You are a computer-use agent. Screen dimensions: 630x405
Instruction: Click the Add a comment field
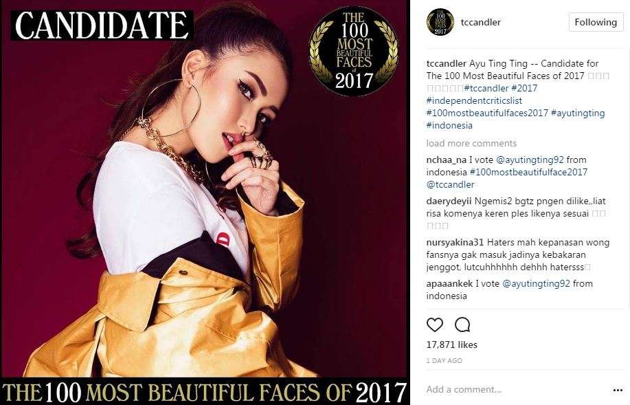tap(516, 389)
